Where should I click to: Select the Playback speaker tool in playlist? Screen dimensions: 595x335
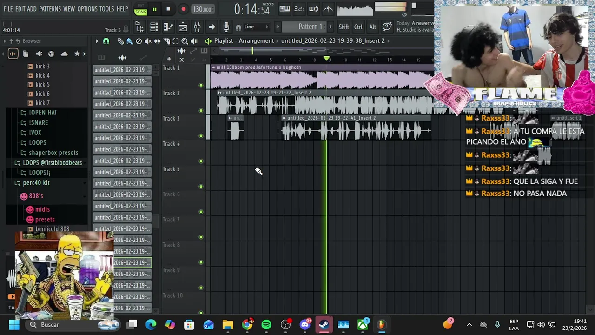coord(194,41)
